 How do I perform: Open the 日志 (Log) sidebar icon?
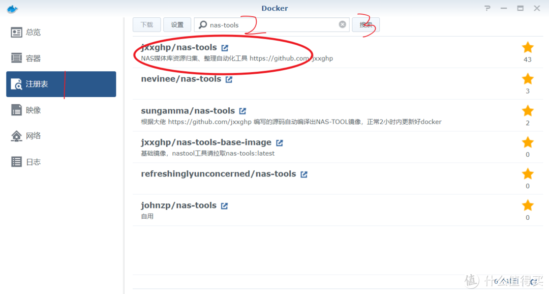(x=25, y=161)
